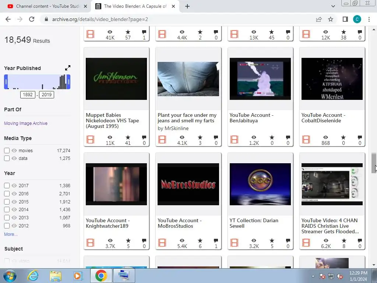Expand more Year filter options

coord(11,234)
